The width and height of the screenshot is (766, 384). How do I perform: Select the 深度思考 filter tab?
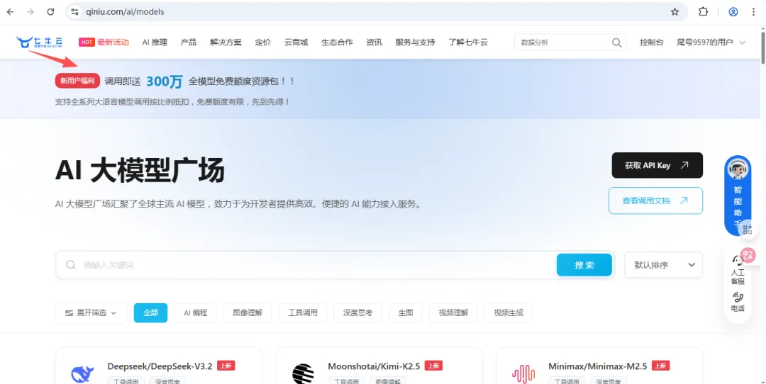click(x=357, y=312)
